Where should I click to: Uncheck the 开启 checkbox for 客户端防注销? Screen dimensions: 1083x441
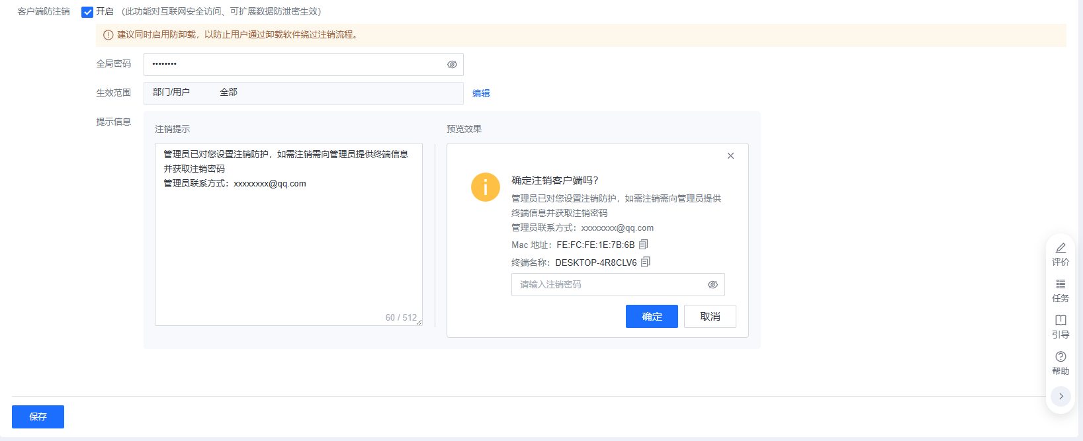click(x=87, y=12)
